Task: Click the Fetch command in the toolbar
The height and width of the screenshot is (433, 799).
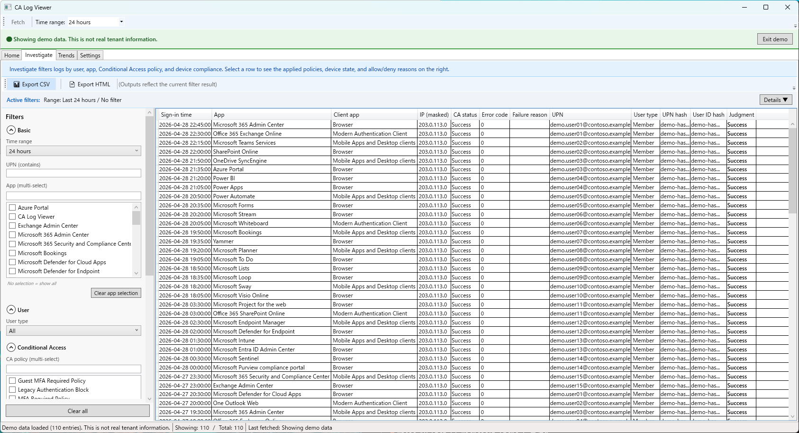Action: tap(18, 22)
